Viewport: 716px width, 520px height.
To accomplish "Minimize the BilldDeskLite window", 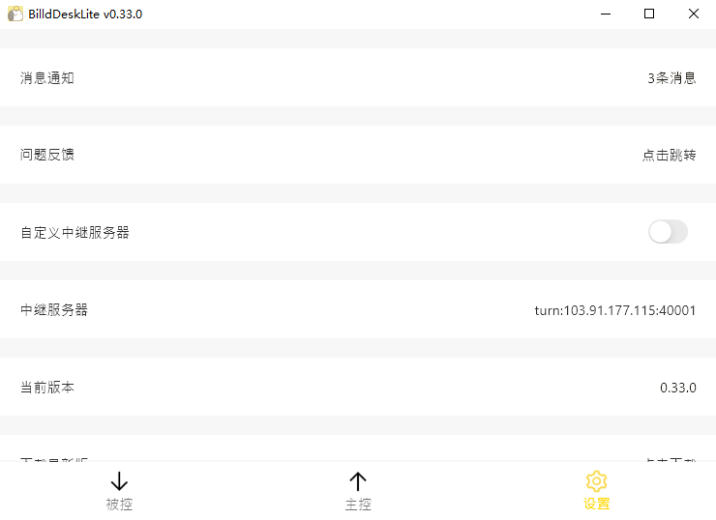I will click(605, 14).
